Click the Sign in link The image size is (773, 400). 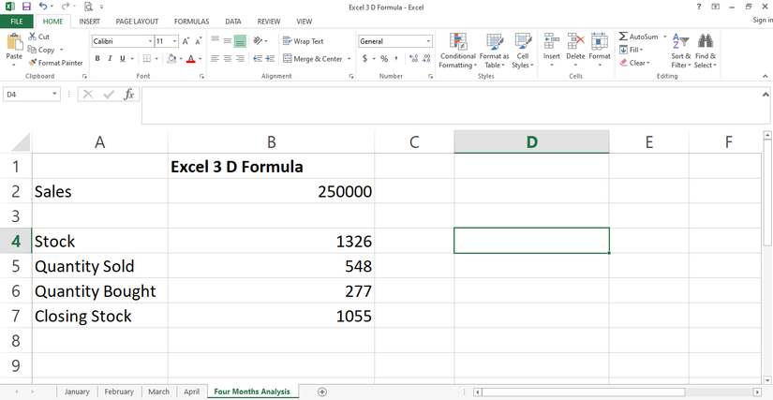762,21
